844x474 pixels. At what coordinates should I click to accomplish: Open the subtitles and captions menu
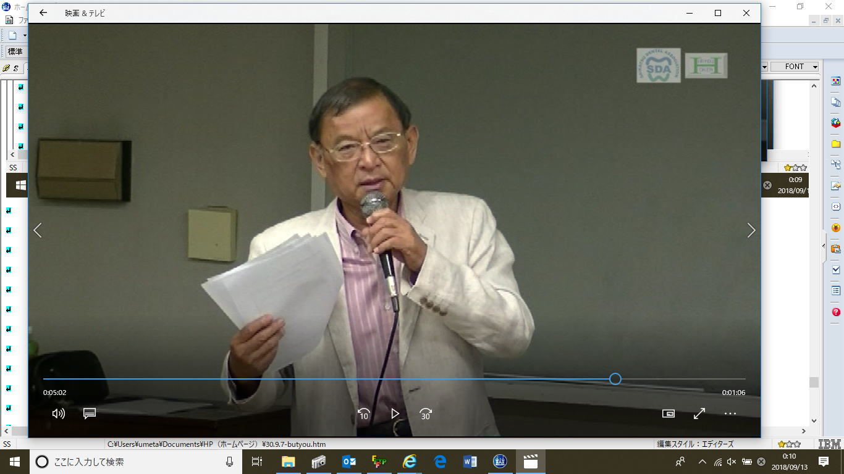(90, 414)
